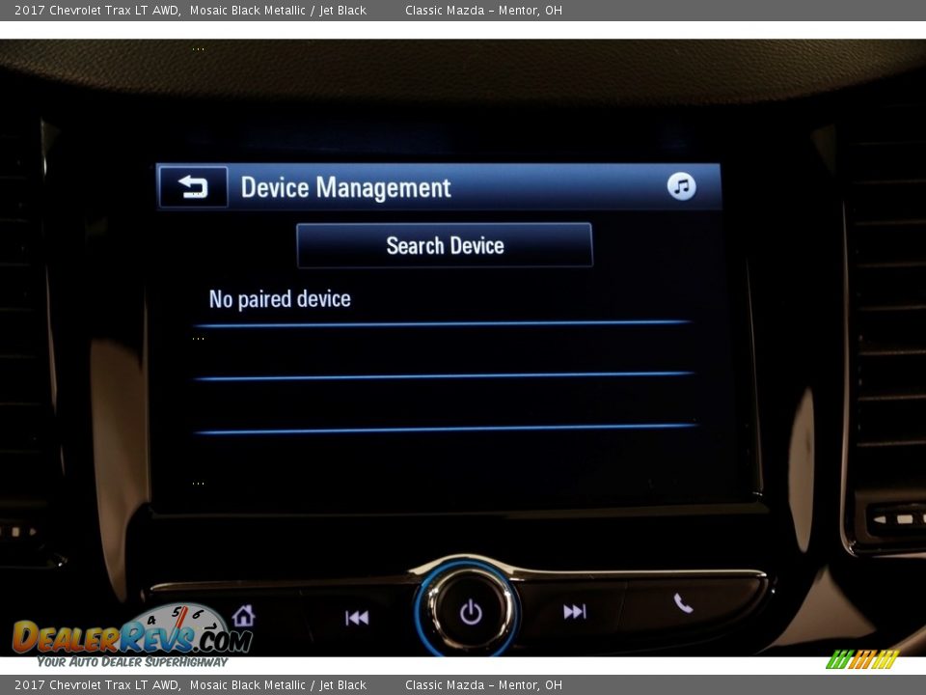Click the DealerRevs.com logo

131,634
